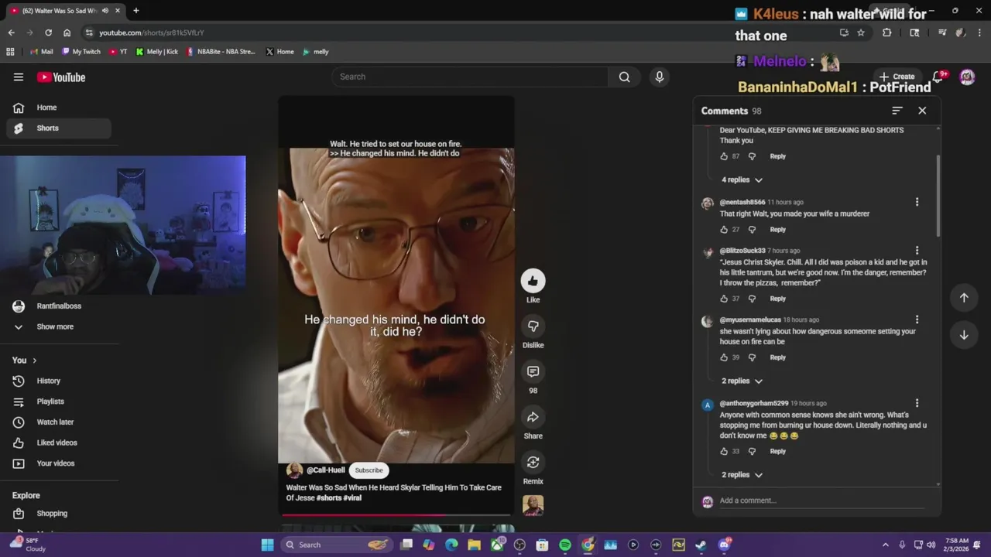Expand 2 replies under @anthonygorham5299 comment
This screenshot has height=557, width=991.
pyautogui.click(x=742, y=474)
